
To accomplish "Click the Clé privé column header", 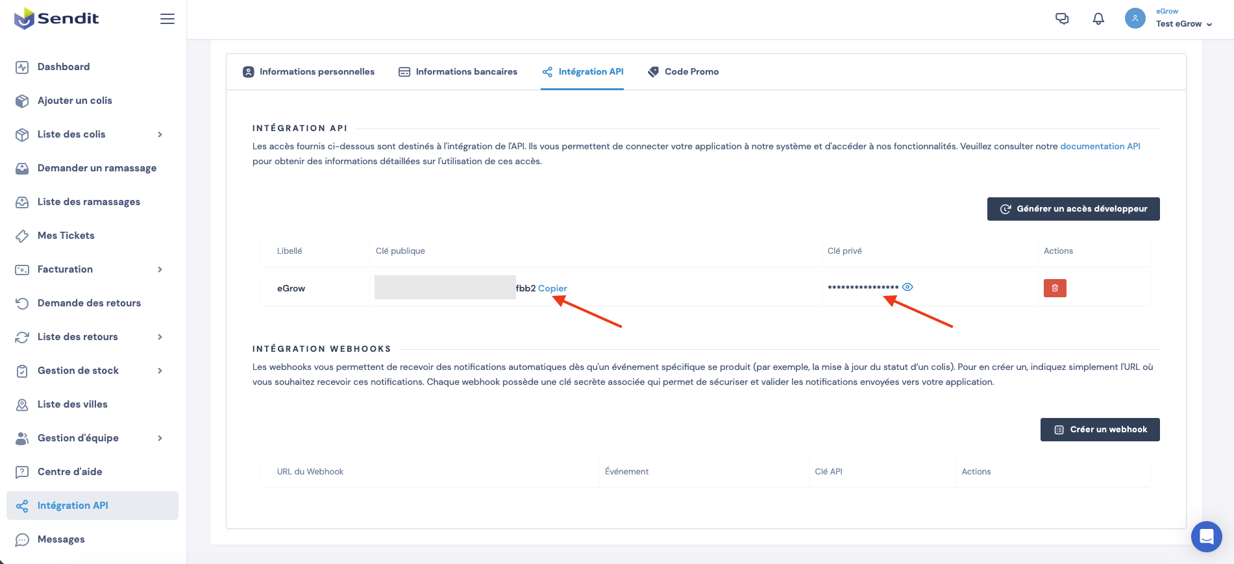I will click(x=845, y=251).
